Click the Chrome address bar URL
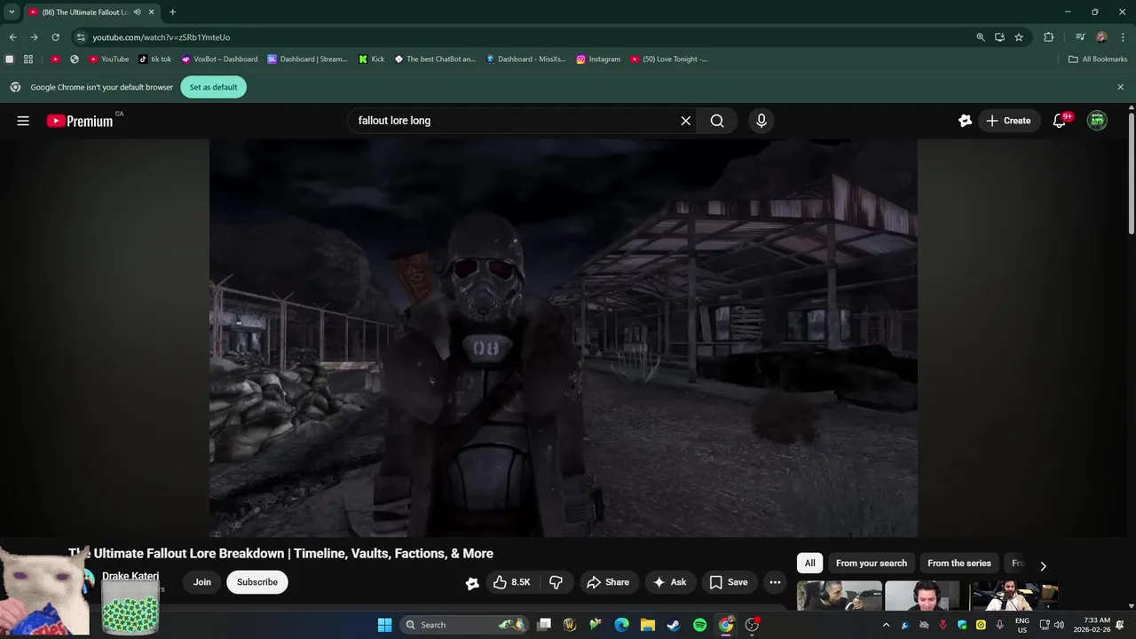The width and height of the screenshot is (1136, 639). pyautogui.click(x=161, y=37)
